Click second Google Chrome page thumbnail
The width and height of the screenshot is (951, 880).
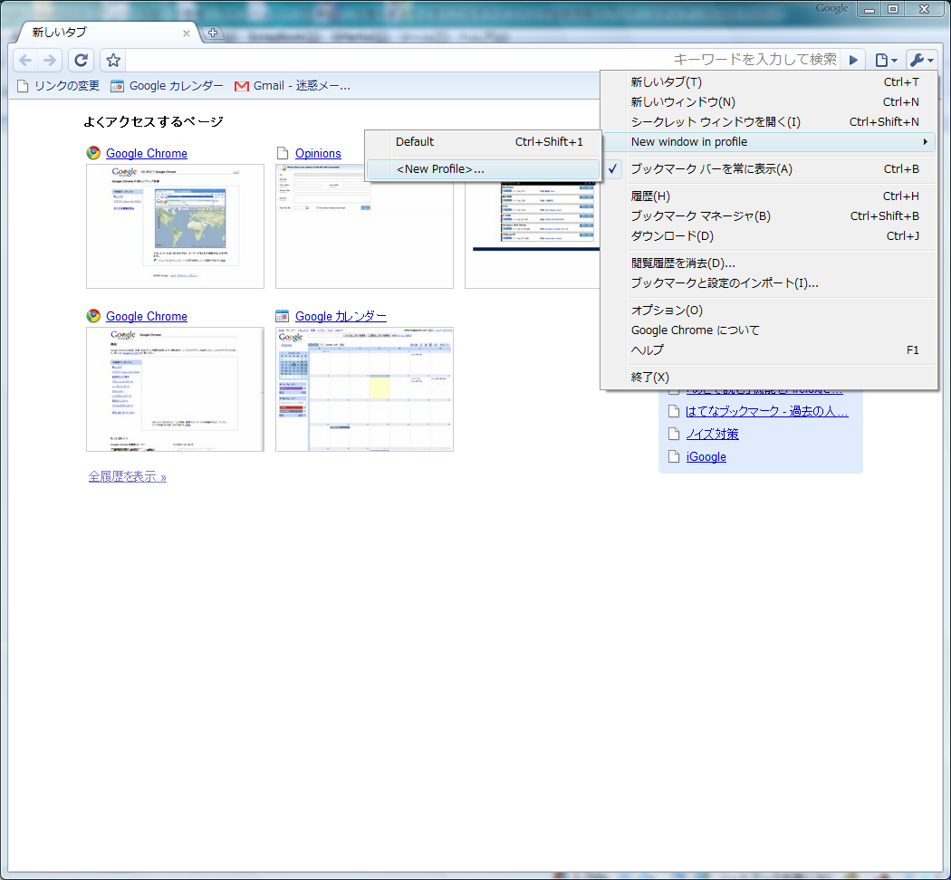pyautogui.click(x=176, y=389)
